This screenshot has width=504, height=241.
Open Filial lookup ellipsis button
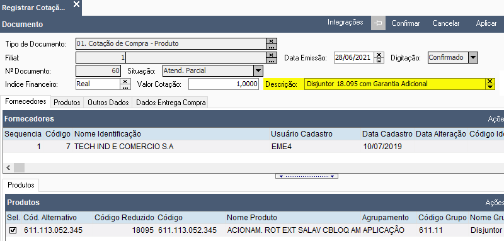(x=272, y=60)
